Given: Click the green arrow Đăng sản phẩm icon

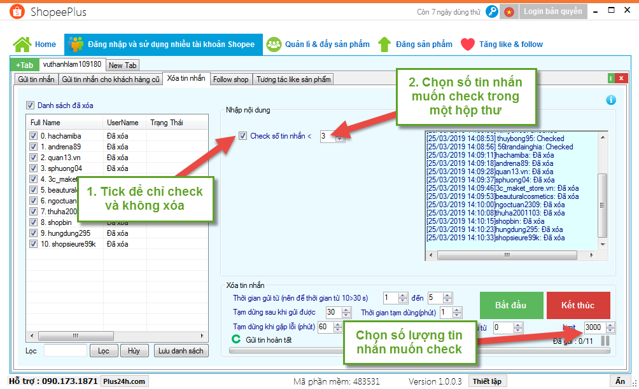Looking at the screenshot, I should pos(384,44).
